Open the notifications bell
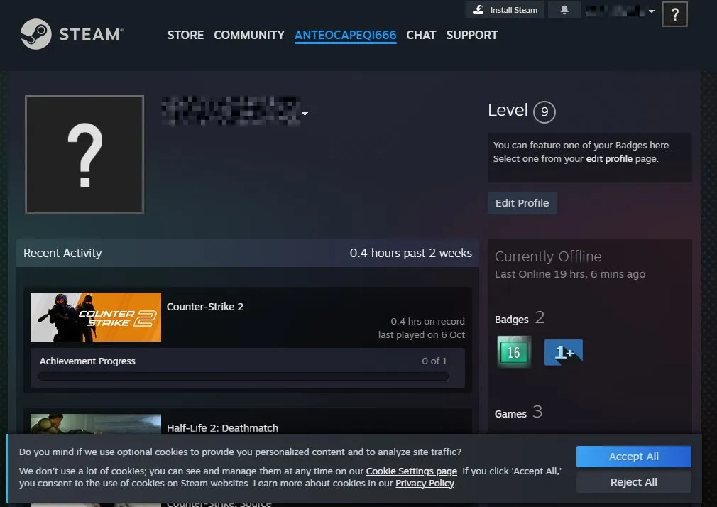 (x=564, y=10)
